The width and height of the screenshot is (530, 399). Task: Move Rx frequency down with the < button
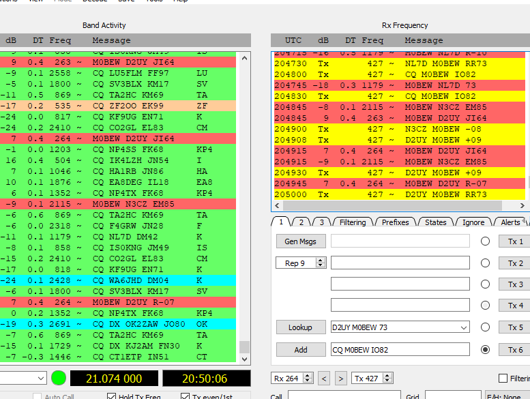point(324,379)
